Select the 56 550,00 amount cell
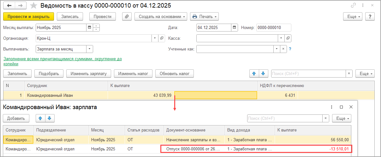The width and height of the screenshot is (381, 157). tap(313, 140)
